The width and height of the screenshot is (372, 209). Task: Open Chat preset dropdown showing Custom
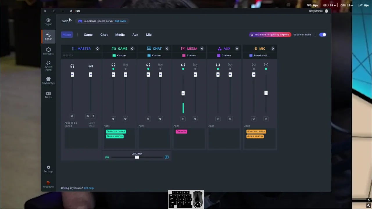[x=154, y=55]
